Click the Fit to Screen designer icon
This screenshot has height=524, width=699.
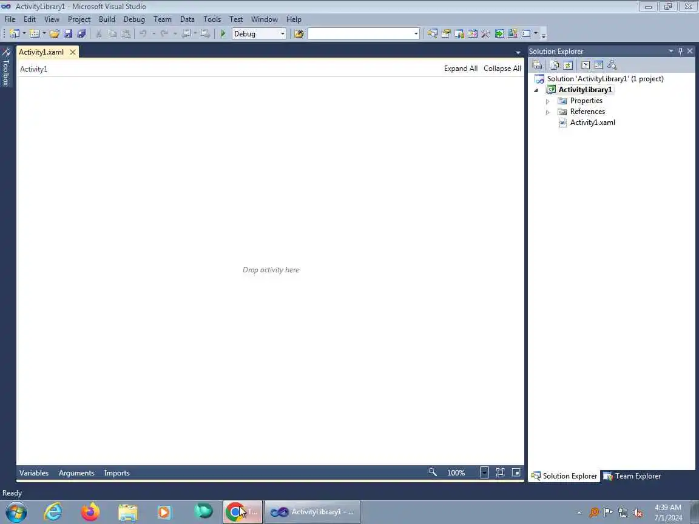500,472
